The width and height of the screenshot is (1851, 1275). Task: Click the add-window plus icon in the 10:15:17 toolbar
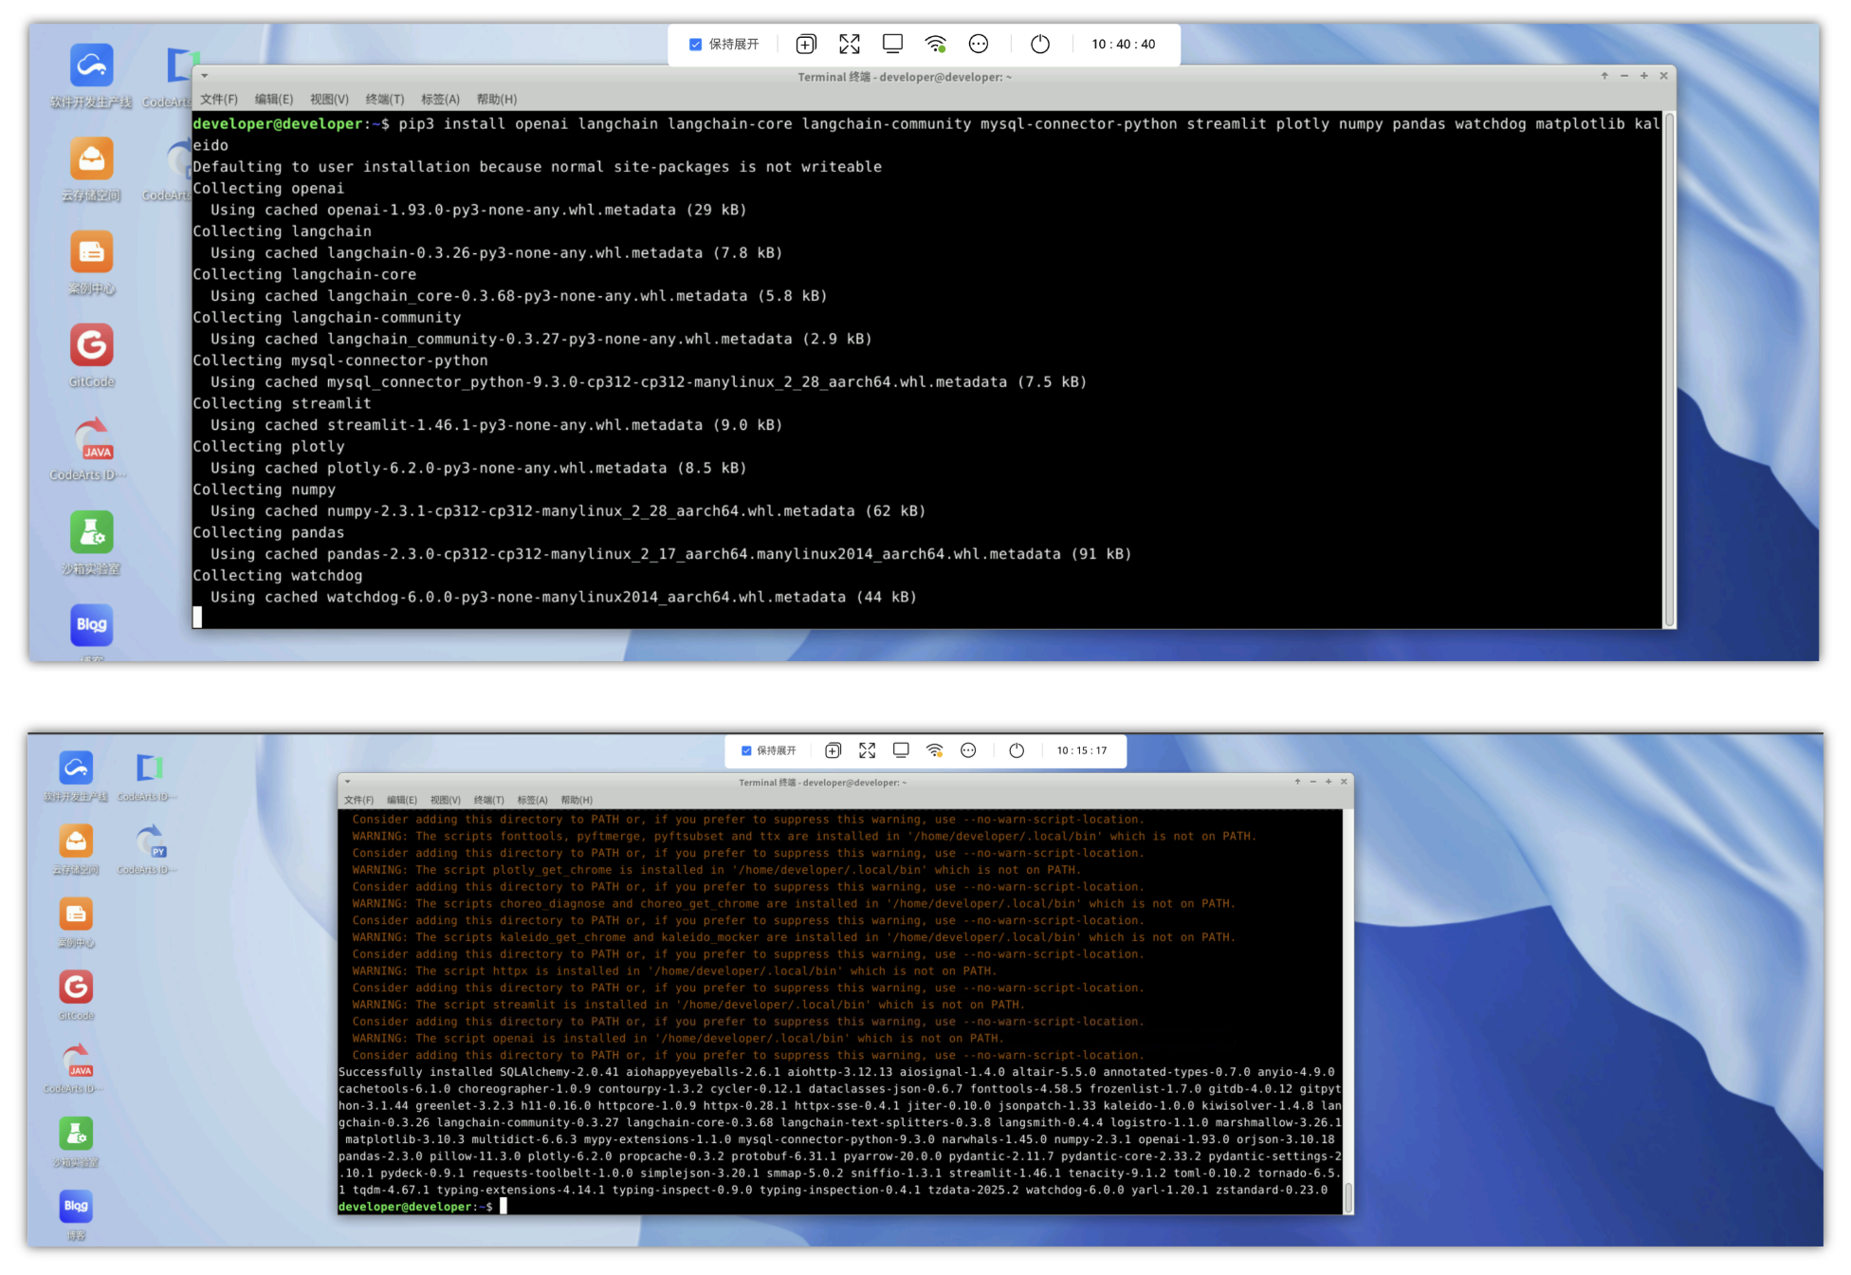coord(833,750)
